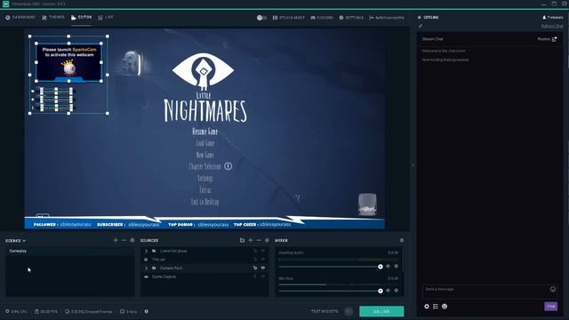This screenshot has height=320, width=569.
Task: Expand the Lower bar group folder
Action: [x=146, y=251]
